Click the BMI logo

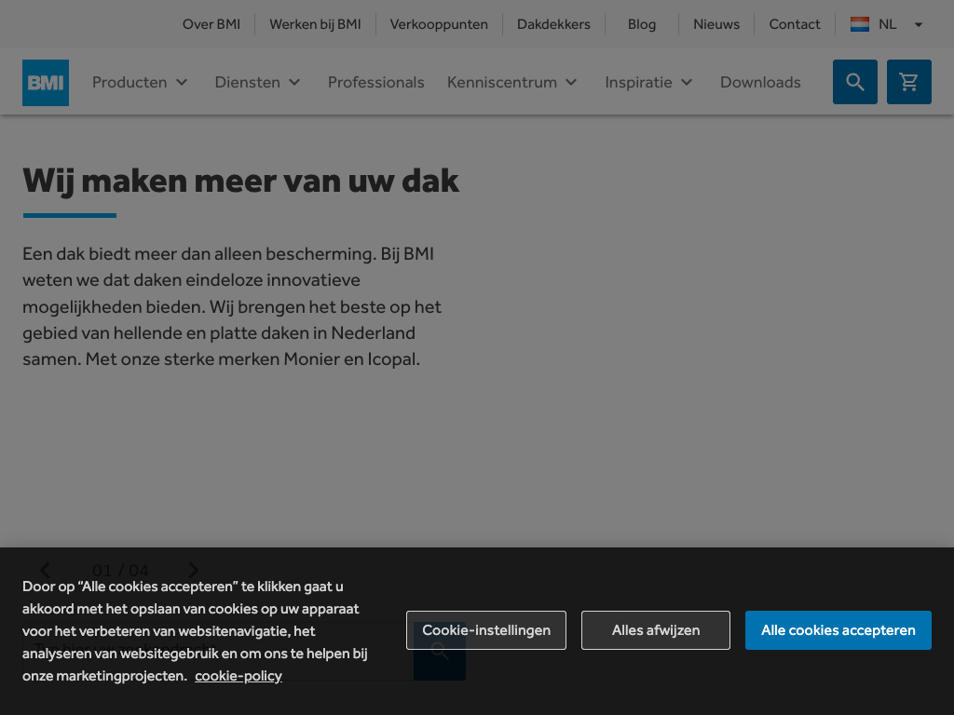coord(46,83)
